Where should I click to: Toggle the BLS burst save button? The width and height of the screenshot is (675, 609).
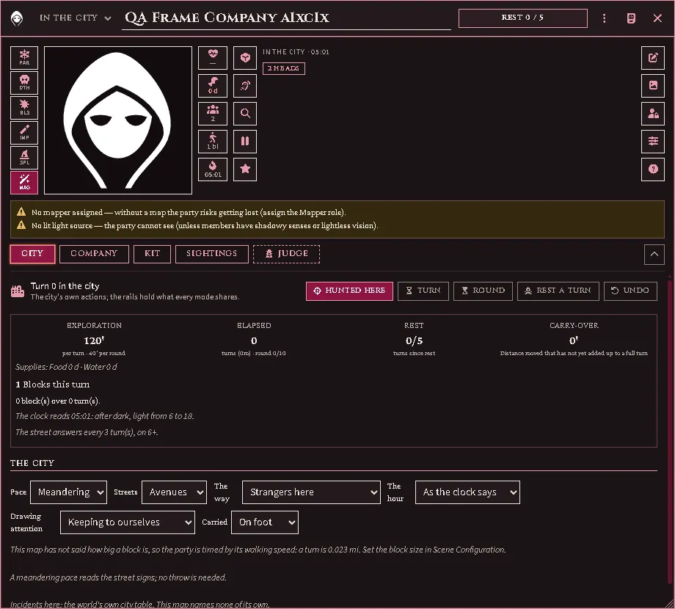point(24,108)
